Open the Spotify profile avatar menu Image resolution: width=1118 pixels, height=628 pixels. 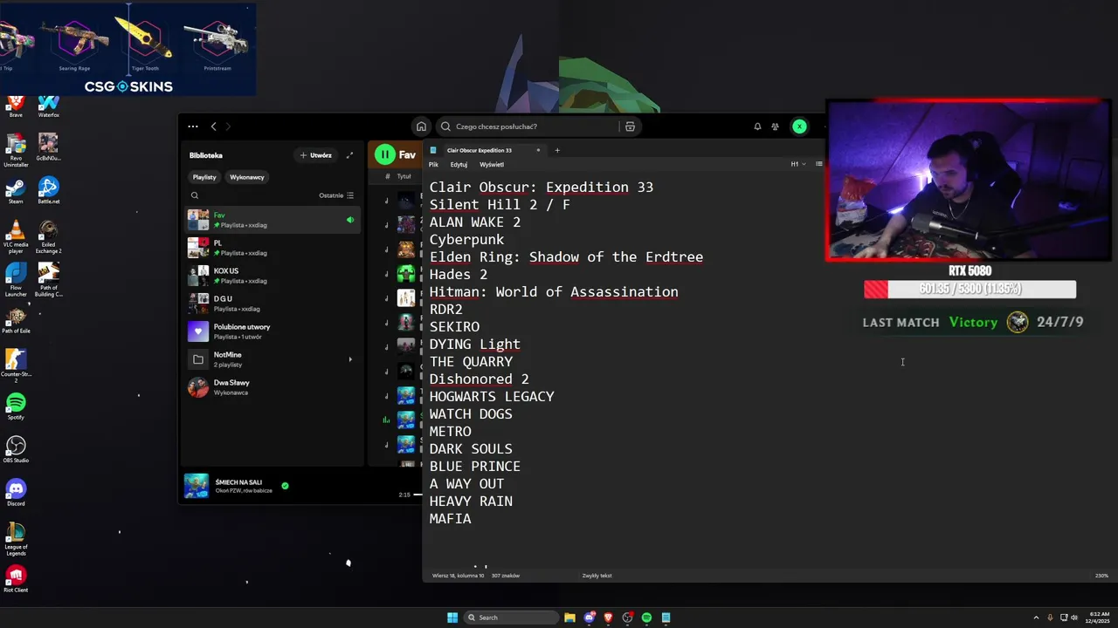coord(799,126)
